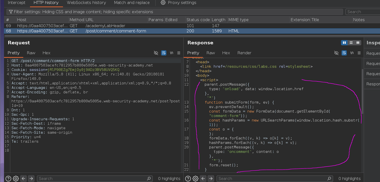Sort history by Status code column header
This screenshot has height=182, width=380.
point(198,20)
